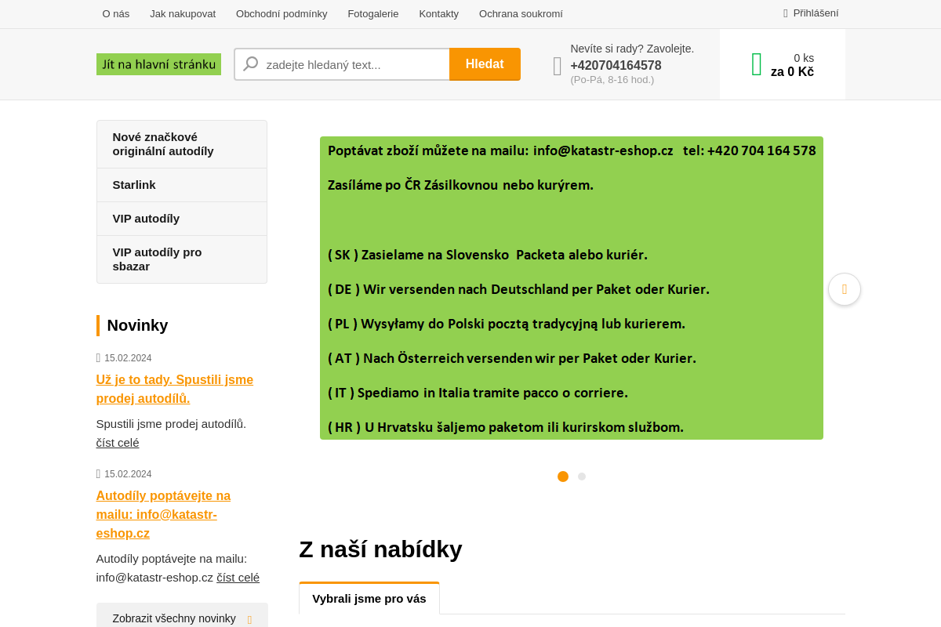
Task: Open the Starlink category in the sidebar
Action: click(x=134, y=185)
